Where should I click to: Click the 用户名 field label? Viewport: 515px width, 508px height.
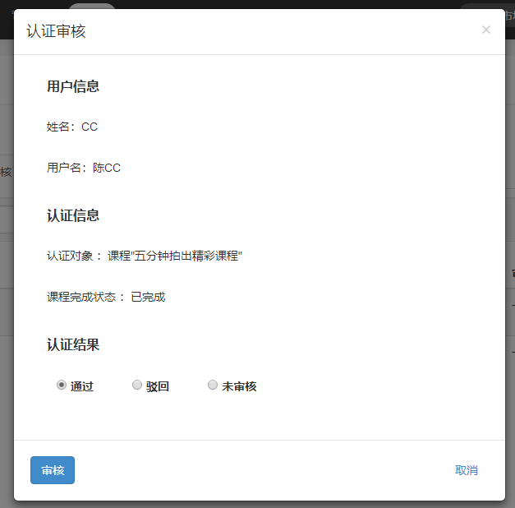coord(66,168)
